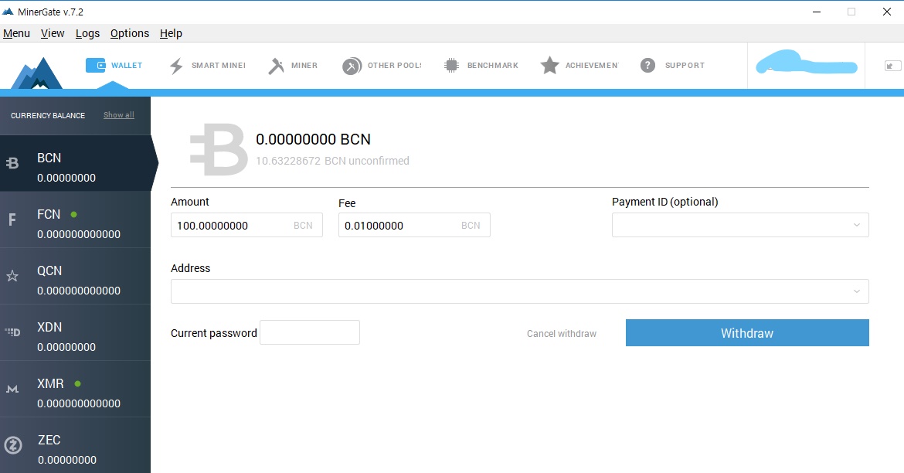Click the Achievements star icon

[549, 65]
